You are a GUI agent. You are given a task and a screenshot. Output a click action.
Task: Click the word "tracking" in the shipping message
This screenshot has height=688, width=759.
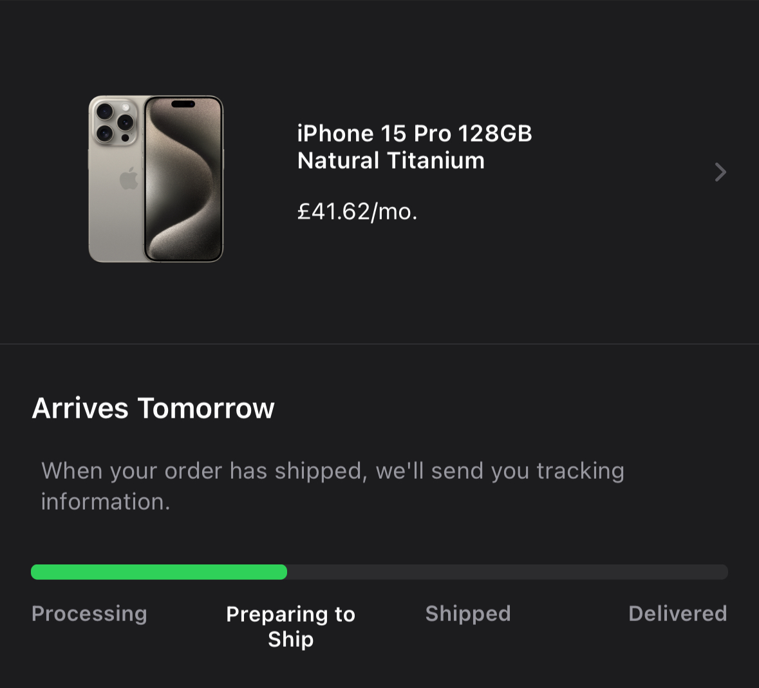580,471
